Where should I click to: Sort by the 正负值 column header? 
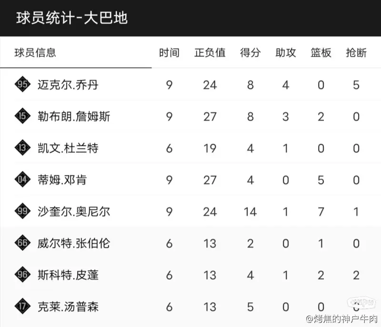pyautogui.click(x=210, y=53)
